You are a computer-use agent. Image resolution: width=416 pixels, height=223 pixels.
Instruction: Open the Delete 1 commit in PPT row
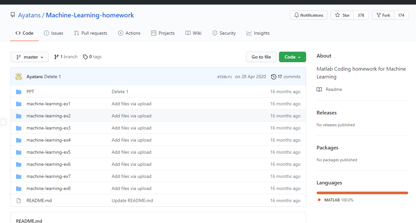coord(120,92)
